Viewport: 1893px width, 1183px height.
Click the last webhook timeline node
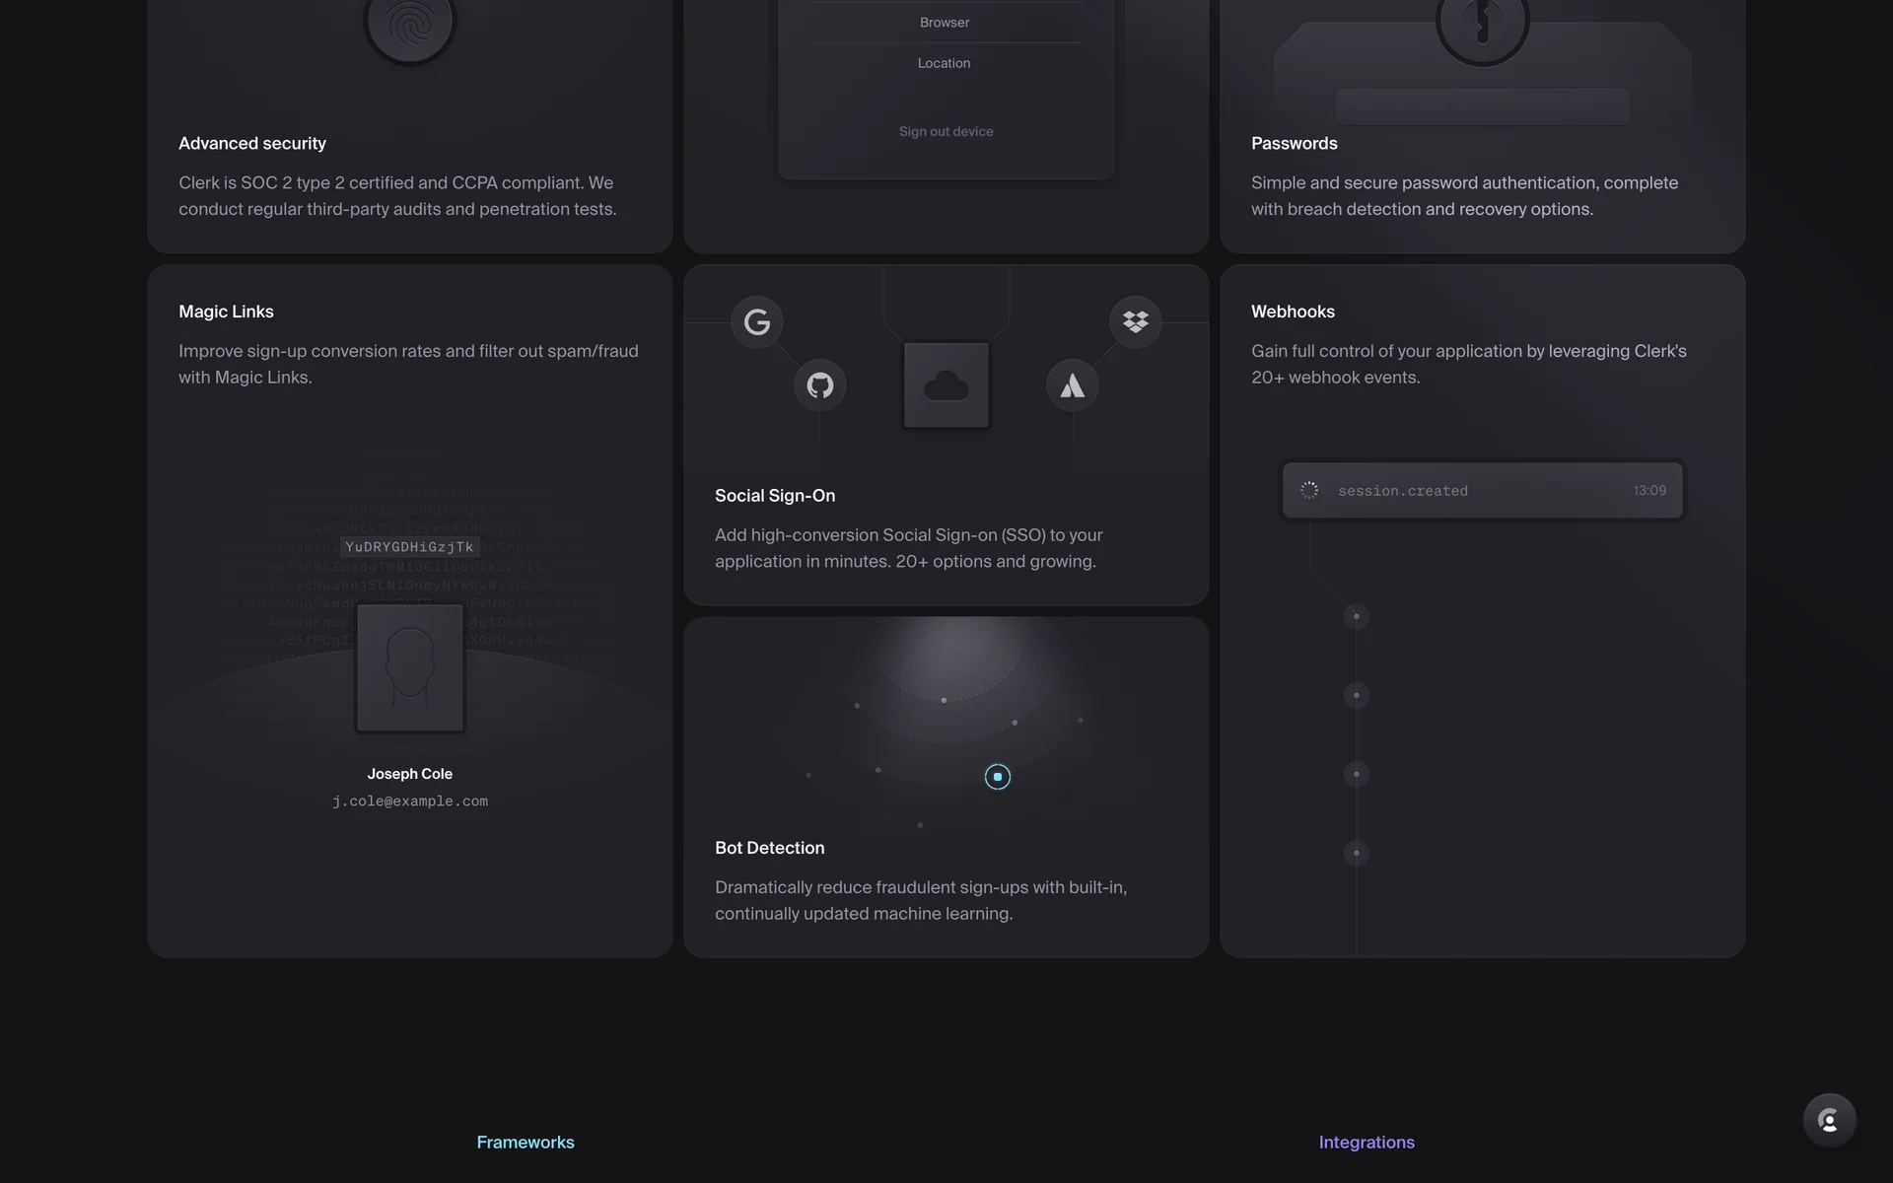coord(1357,853)
